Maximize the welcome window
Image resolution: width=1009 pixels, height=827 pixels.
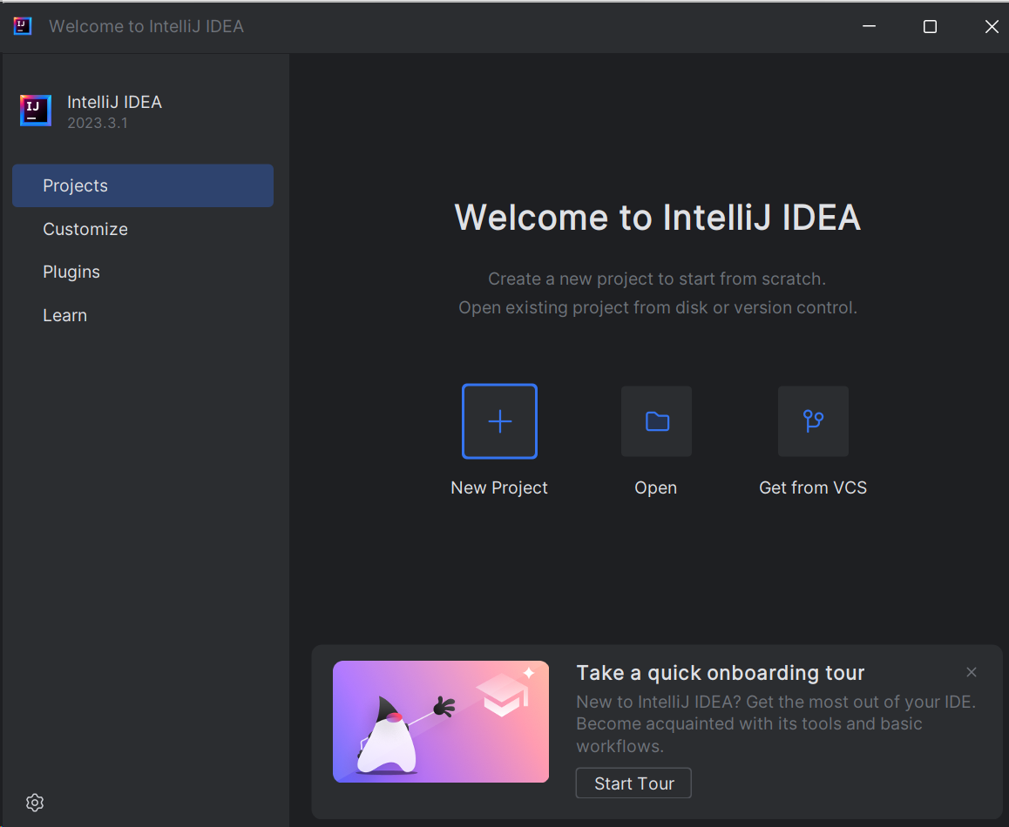coord(930,26)
